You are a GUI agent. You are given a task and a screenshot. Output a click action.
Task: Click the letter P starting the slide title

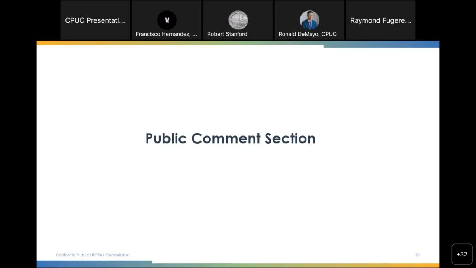(149, 138)
